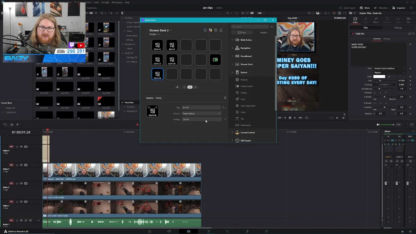Image resolution: width=416 pixels, height=234 pixels.
Task: Go to Stream Deck page 1
Action: coord(184,87)
